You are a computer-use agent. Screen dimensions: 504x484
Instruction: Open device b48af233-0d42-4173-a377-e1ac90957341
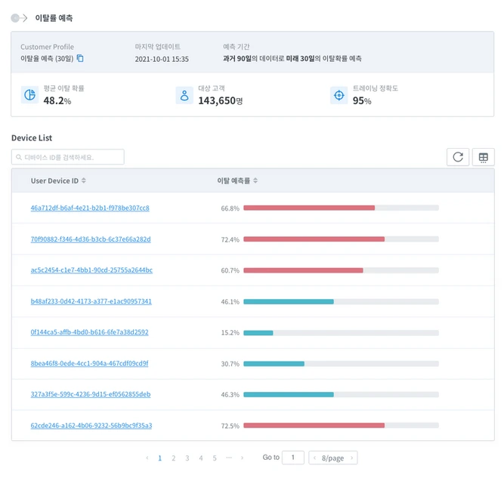point(91,301)
